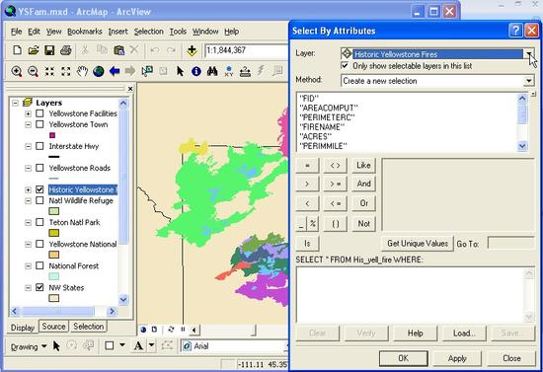This screenshot has width=543, height=372.
Task: Toggle Only show selectable layers checkbox
Action: point(345,65)
